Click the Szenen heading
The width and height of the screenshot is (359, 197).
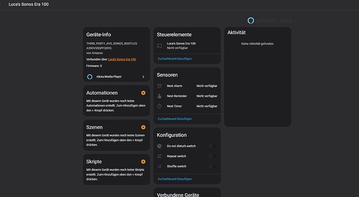coord(94,127)
